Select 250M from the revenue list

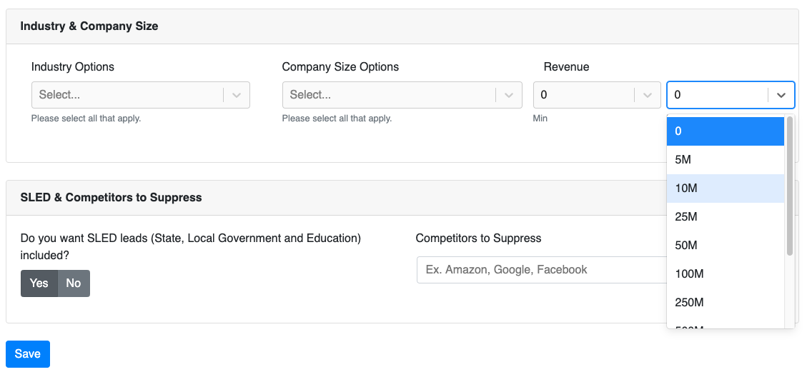[x=726, y=303]
